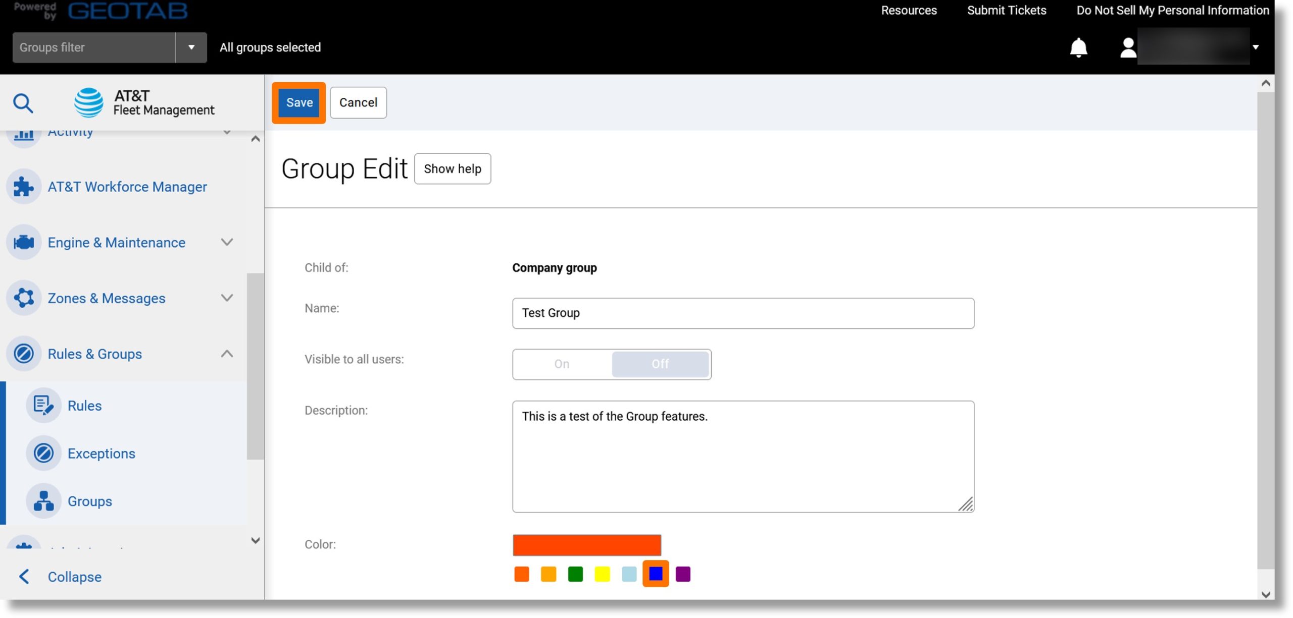Collapse the left sidebar navigation
1293x618 pixels.
(73, 576)
